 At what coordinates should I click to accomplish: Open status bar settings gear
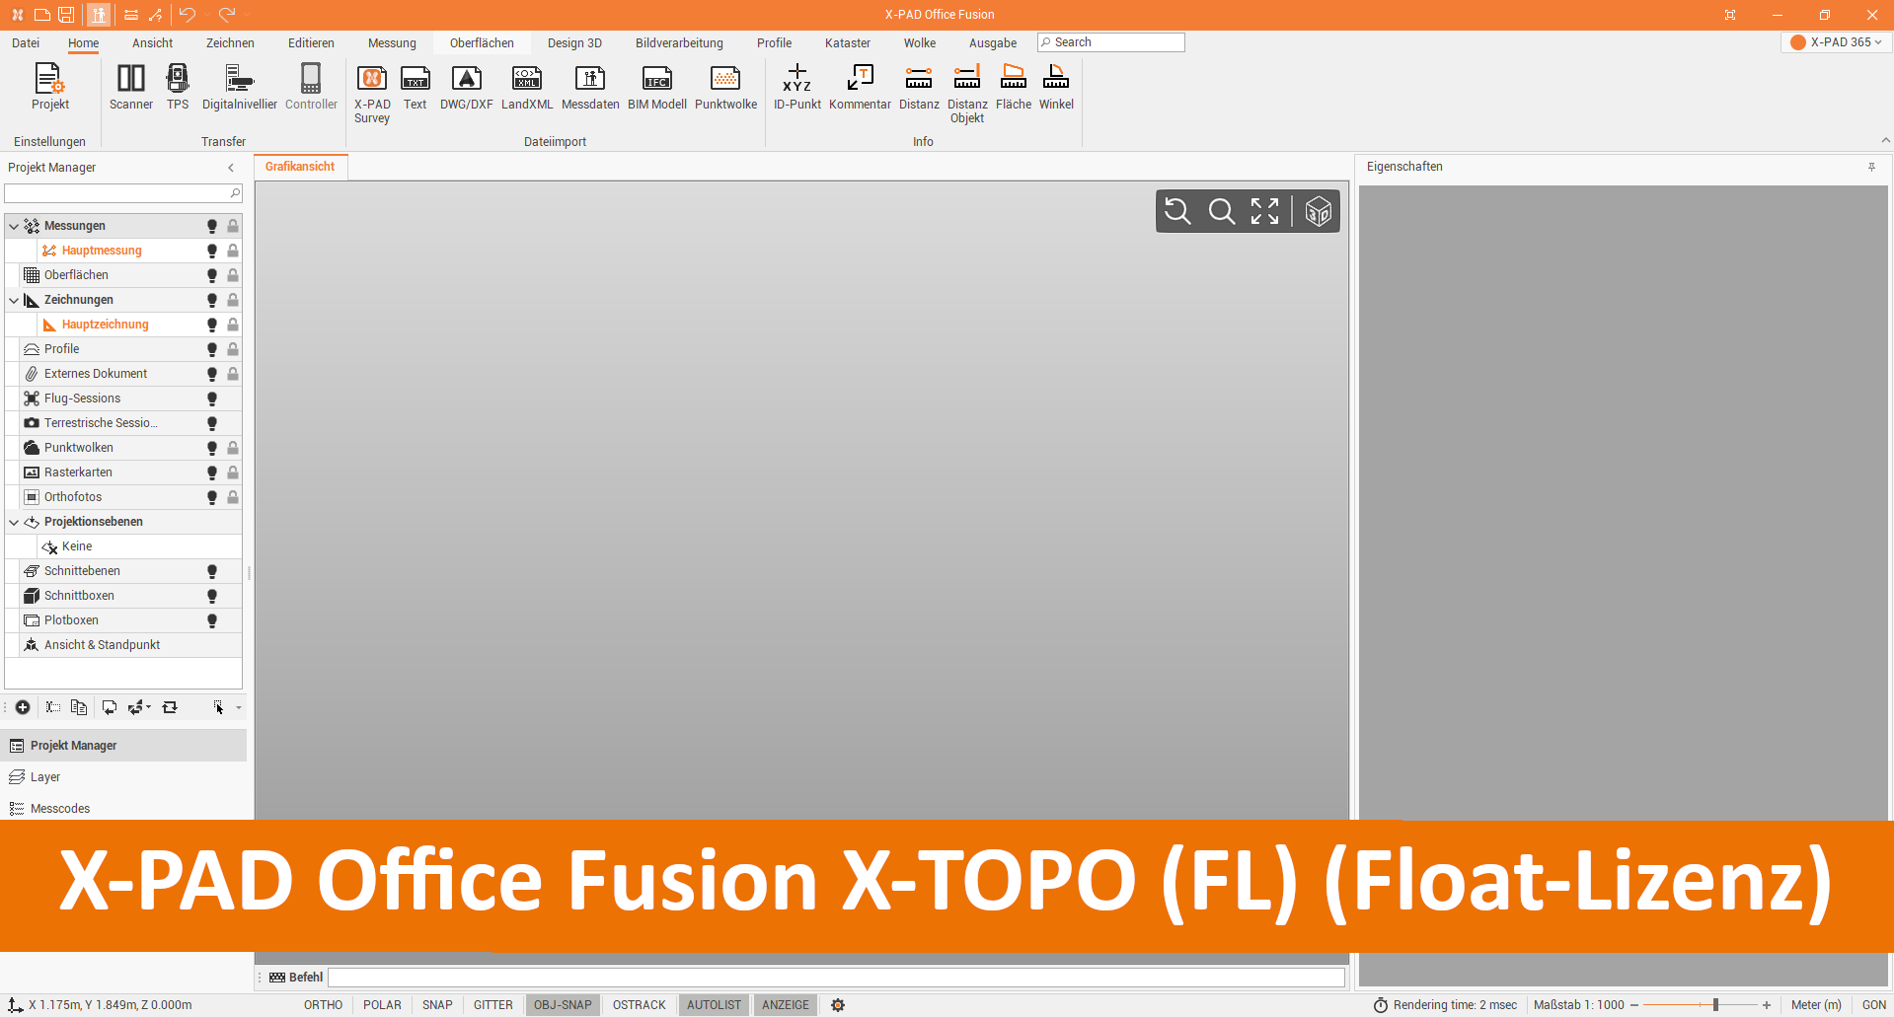pyautogui.click(x=838, y=1005)
